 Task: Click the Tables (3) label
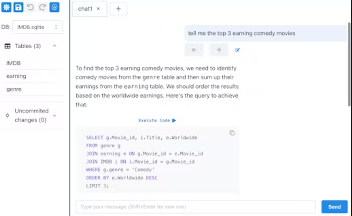(x=28, y=46)
